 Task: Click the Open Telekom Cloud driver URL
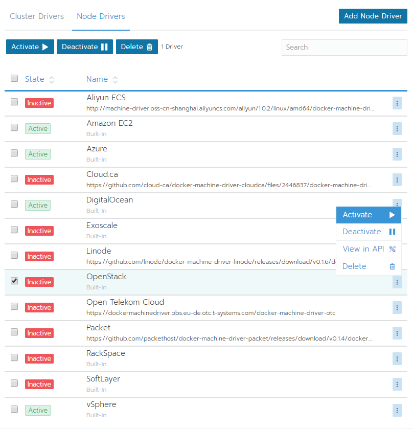coord(211,313)
